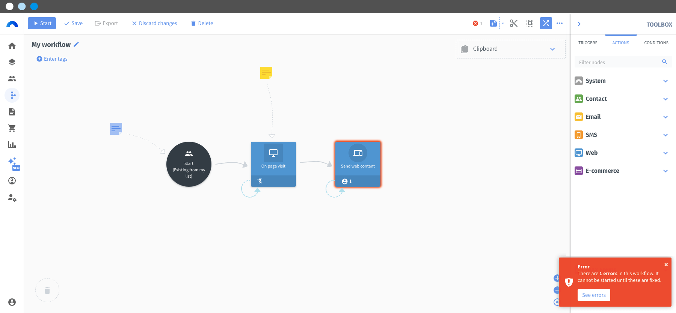
Task: Open the shopping cart icon in sidebar
Action: click(12, 128)
